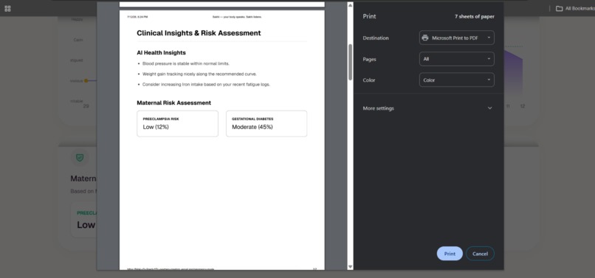
Task: Open the browser apps grid icon
Action: point(7,8)
